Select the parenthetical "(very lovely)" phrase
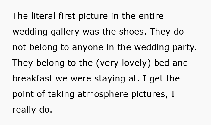This screenshot has width=211, height=125. pos(123,63)
